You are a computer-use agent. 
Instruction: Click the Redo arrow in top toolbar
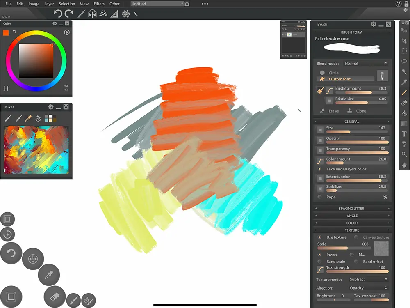[69, 14]
